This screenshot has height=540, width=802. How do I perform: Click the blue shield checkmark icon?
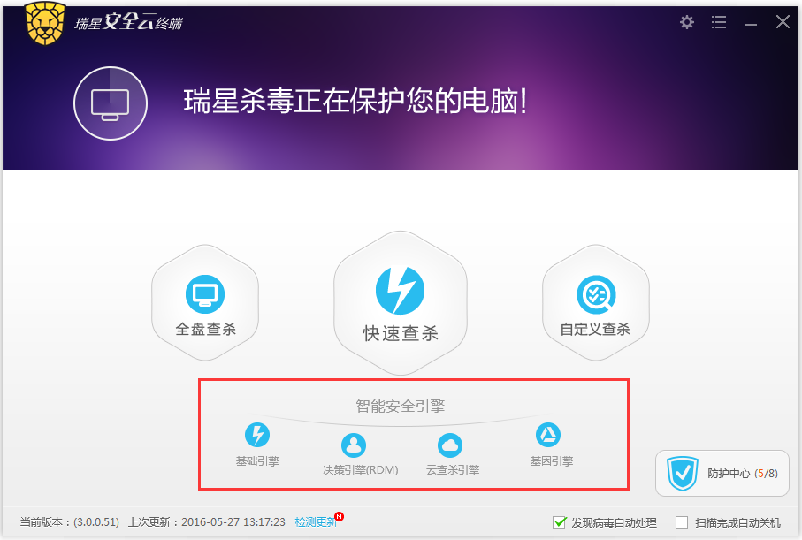coord(683,473)
